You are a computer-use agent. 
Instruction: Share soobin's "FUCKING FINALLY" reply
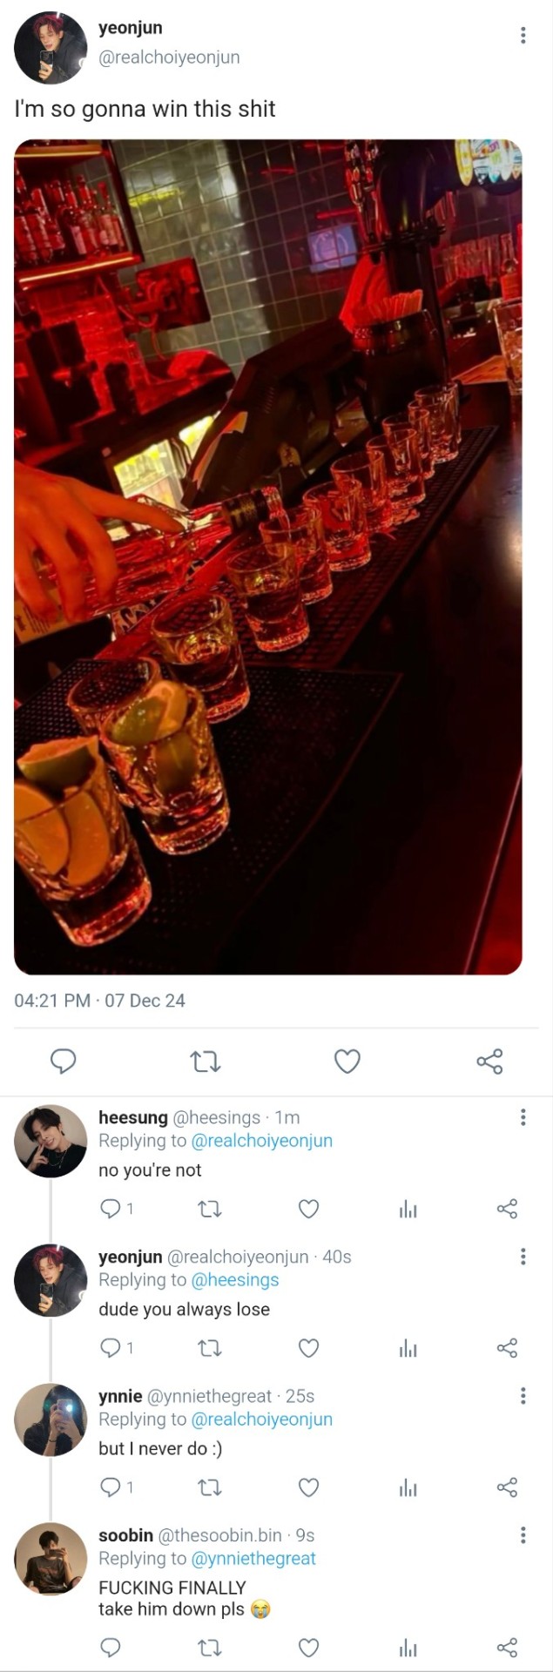(507, 1648)
